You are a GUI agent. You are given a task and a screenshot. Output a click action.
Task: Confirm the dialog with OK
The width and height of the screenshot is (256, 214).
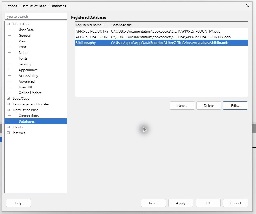point(208,203)
